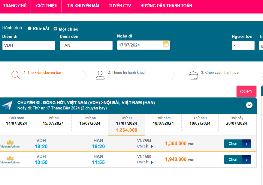Image resolution: width=263 pixels, height=185 pixels.
Task: Click the Điểm đi field containing VDH
Action: (29, 45)
